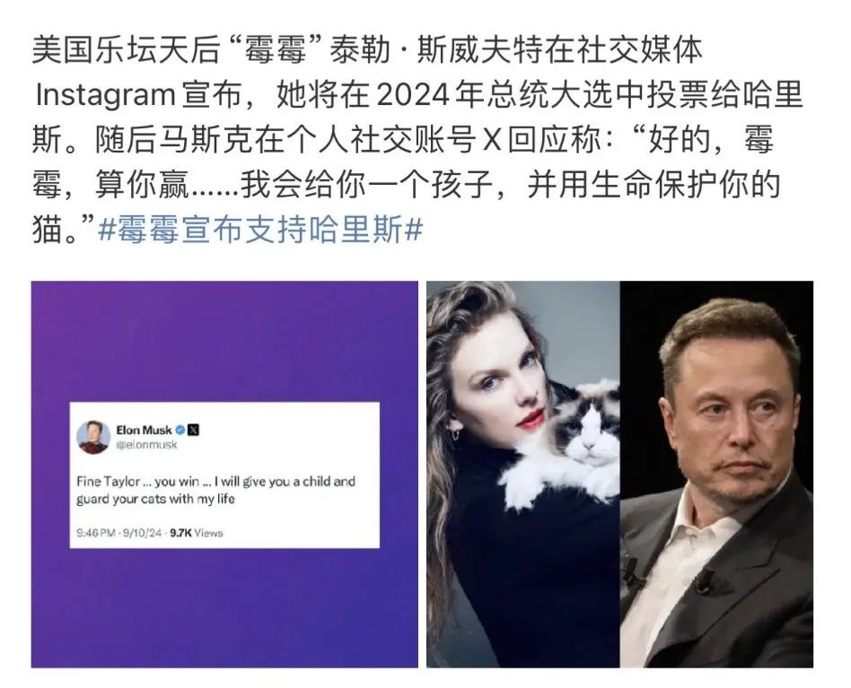Click the blue verified checkmark badge
This screenshot has width=851, height=688.
pyautogui.click(x=180, y=430)
